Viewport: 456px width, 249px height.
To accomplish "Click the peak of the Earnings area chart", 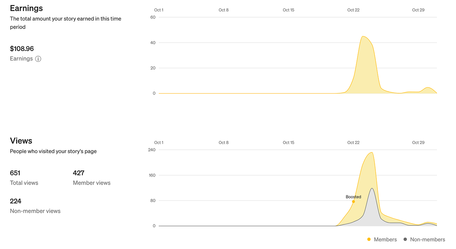I will point(363,37).
